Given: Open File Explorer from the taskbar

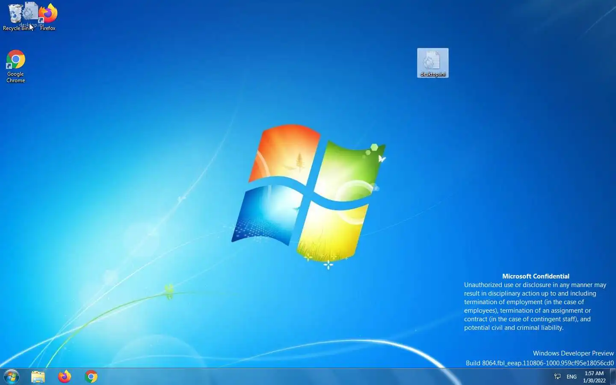Looking at the screenshot, I should 38,377.
